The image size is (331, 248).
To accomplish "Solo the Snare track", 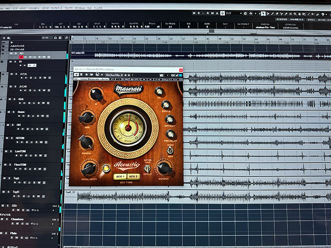I will coord(14,112).
